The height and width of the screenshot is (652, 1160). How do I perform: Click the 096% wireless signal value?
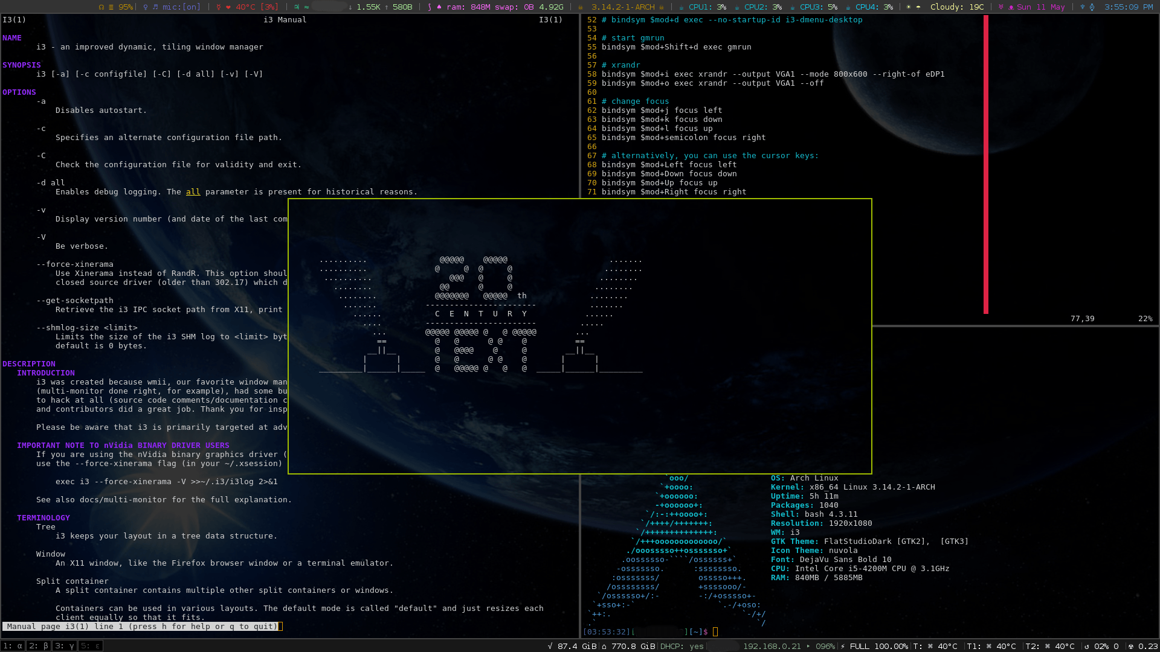tap(825, 646)
